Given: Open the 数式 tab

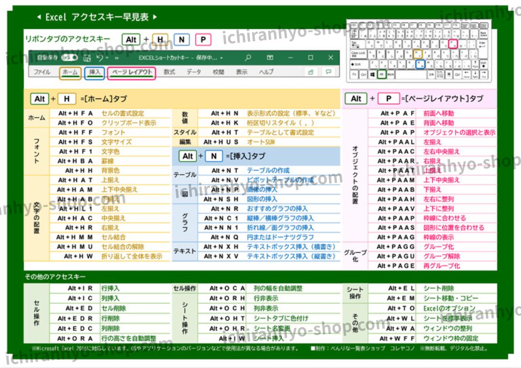Looking at the screenshot, I should pos(169,72).
